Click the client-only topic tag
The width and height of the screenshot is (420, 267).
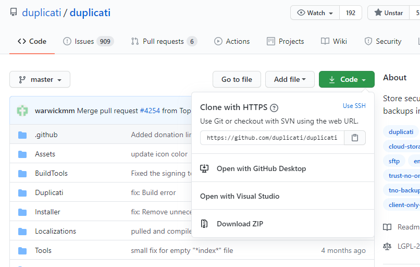(402, 205)
